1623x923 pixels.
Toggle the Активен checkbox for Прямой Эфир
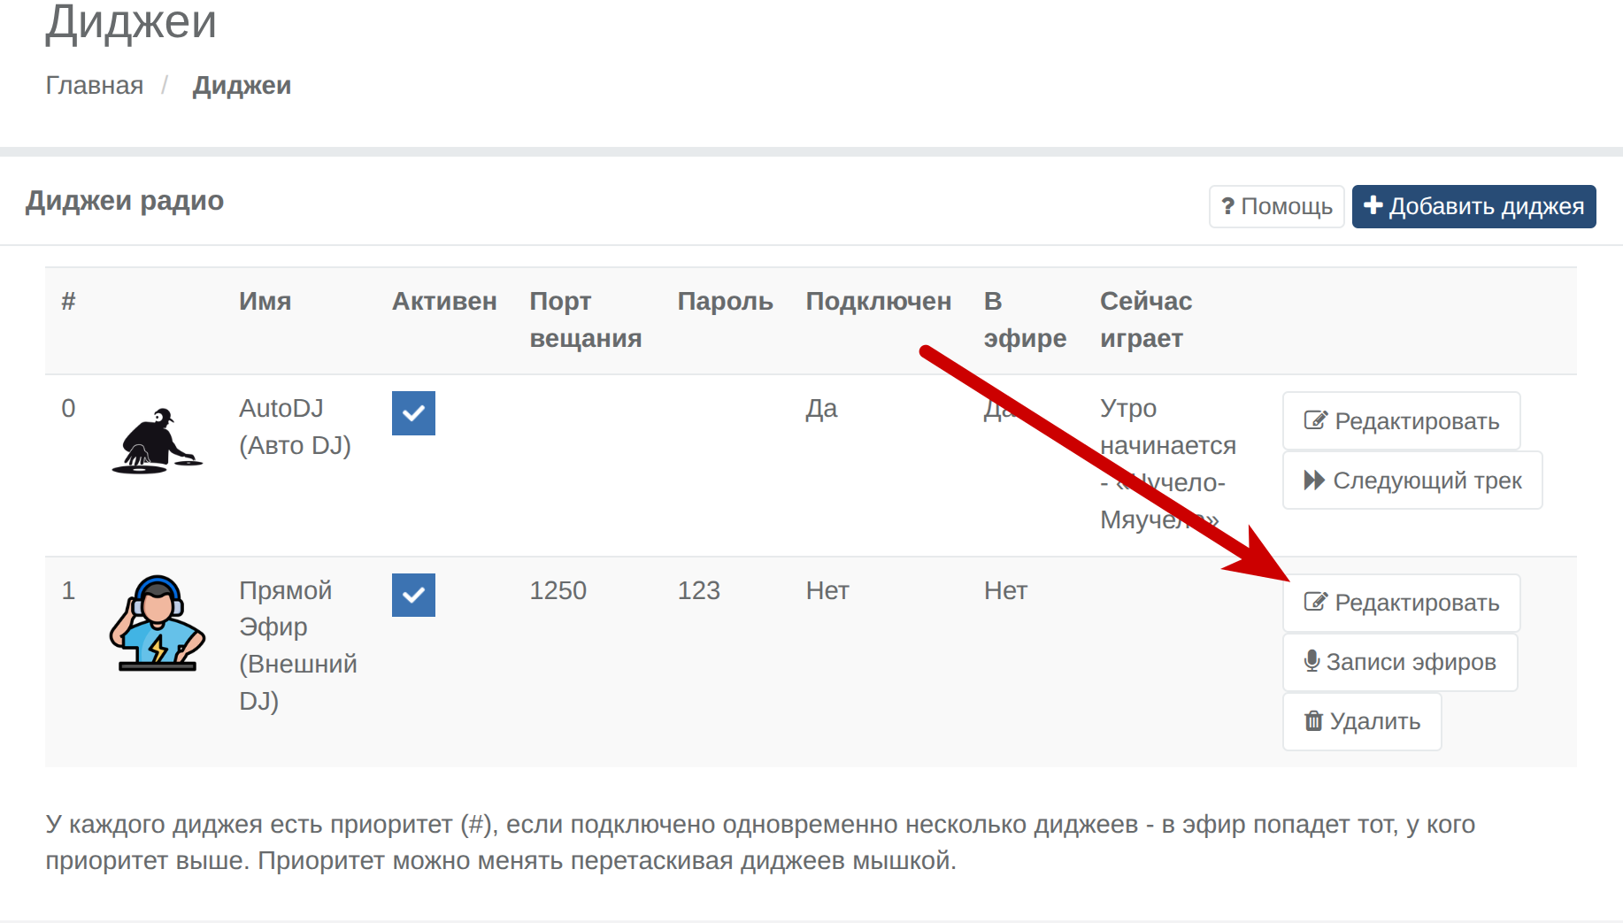413,595
